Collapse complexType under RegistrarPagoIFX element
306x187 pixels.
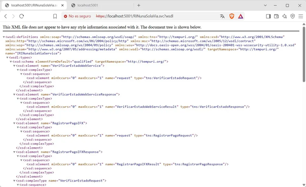(18, 127)
